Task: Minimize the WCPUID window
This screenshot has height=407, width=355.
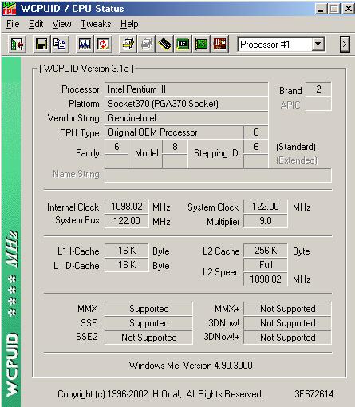Action: pos(321,9)
